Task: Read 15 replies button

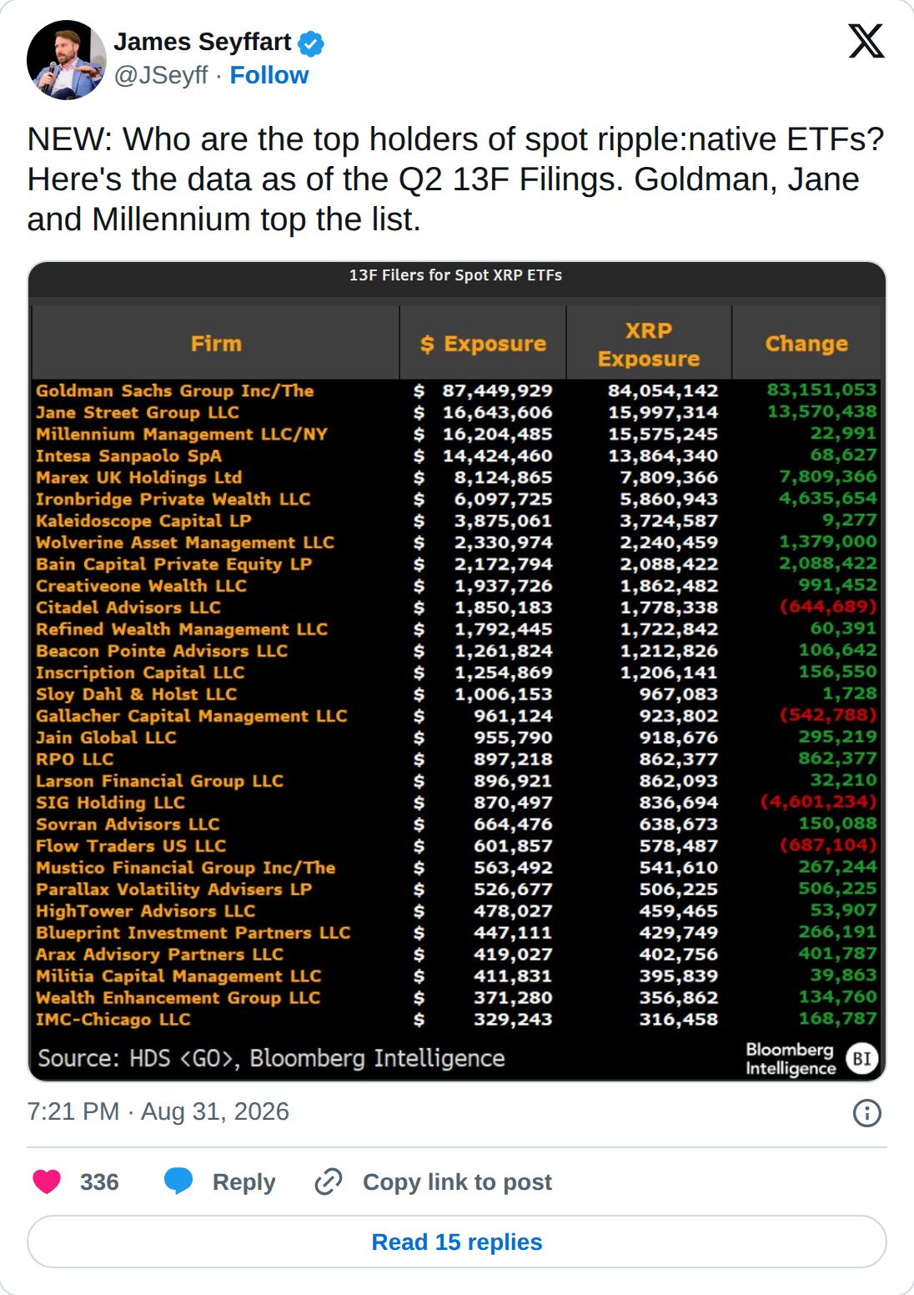Action: pyautogui.click(x=457, y=1242)
